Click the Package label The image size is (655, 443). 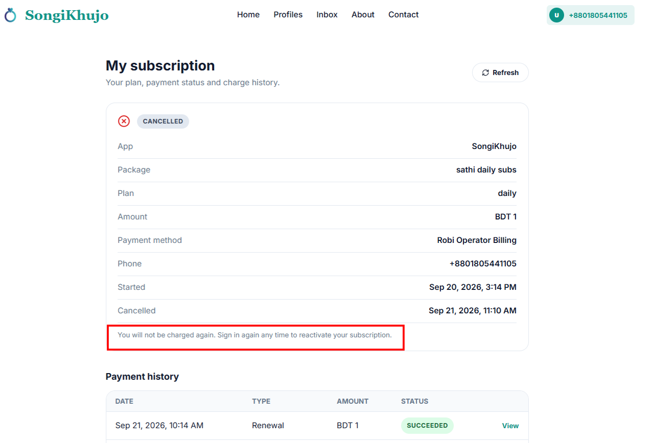(x=134, y=170)
